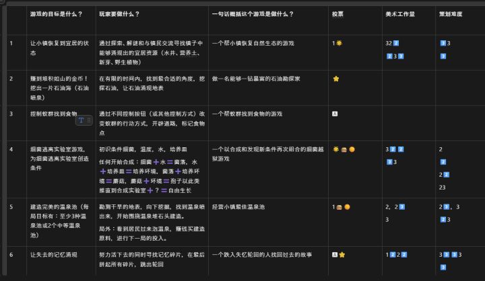Click the empty 美术工作量 cell in row 2
This screenshot has width=485, height=281.
coord(409,88)
